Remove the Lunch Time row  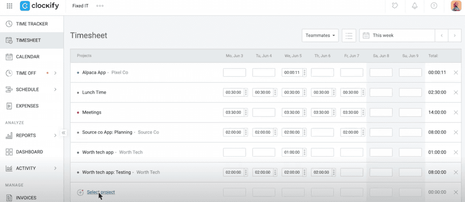point(456,93)
